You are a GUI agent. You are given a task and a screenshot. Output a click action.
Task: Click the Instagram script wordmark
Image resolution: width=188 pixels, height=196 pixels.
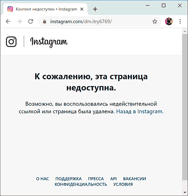49,42
